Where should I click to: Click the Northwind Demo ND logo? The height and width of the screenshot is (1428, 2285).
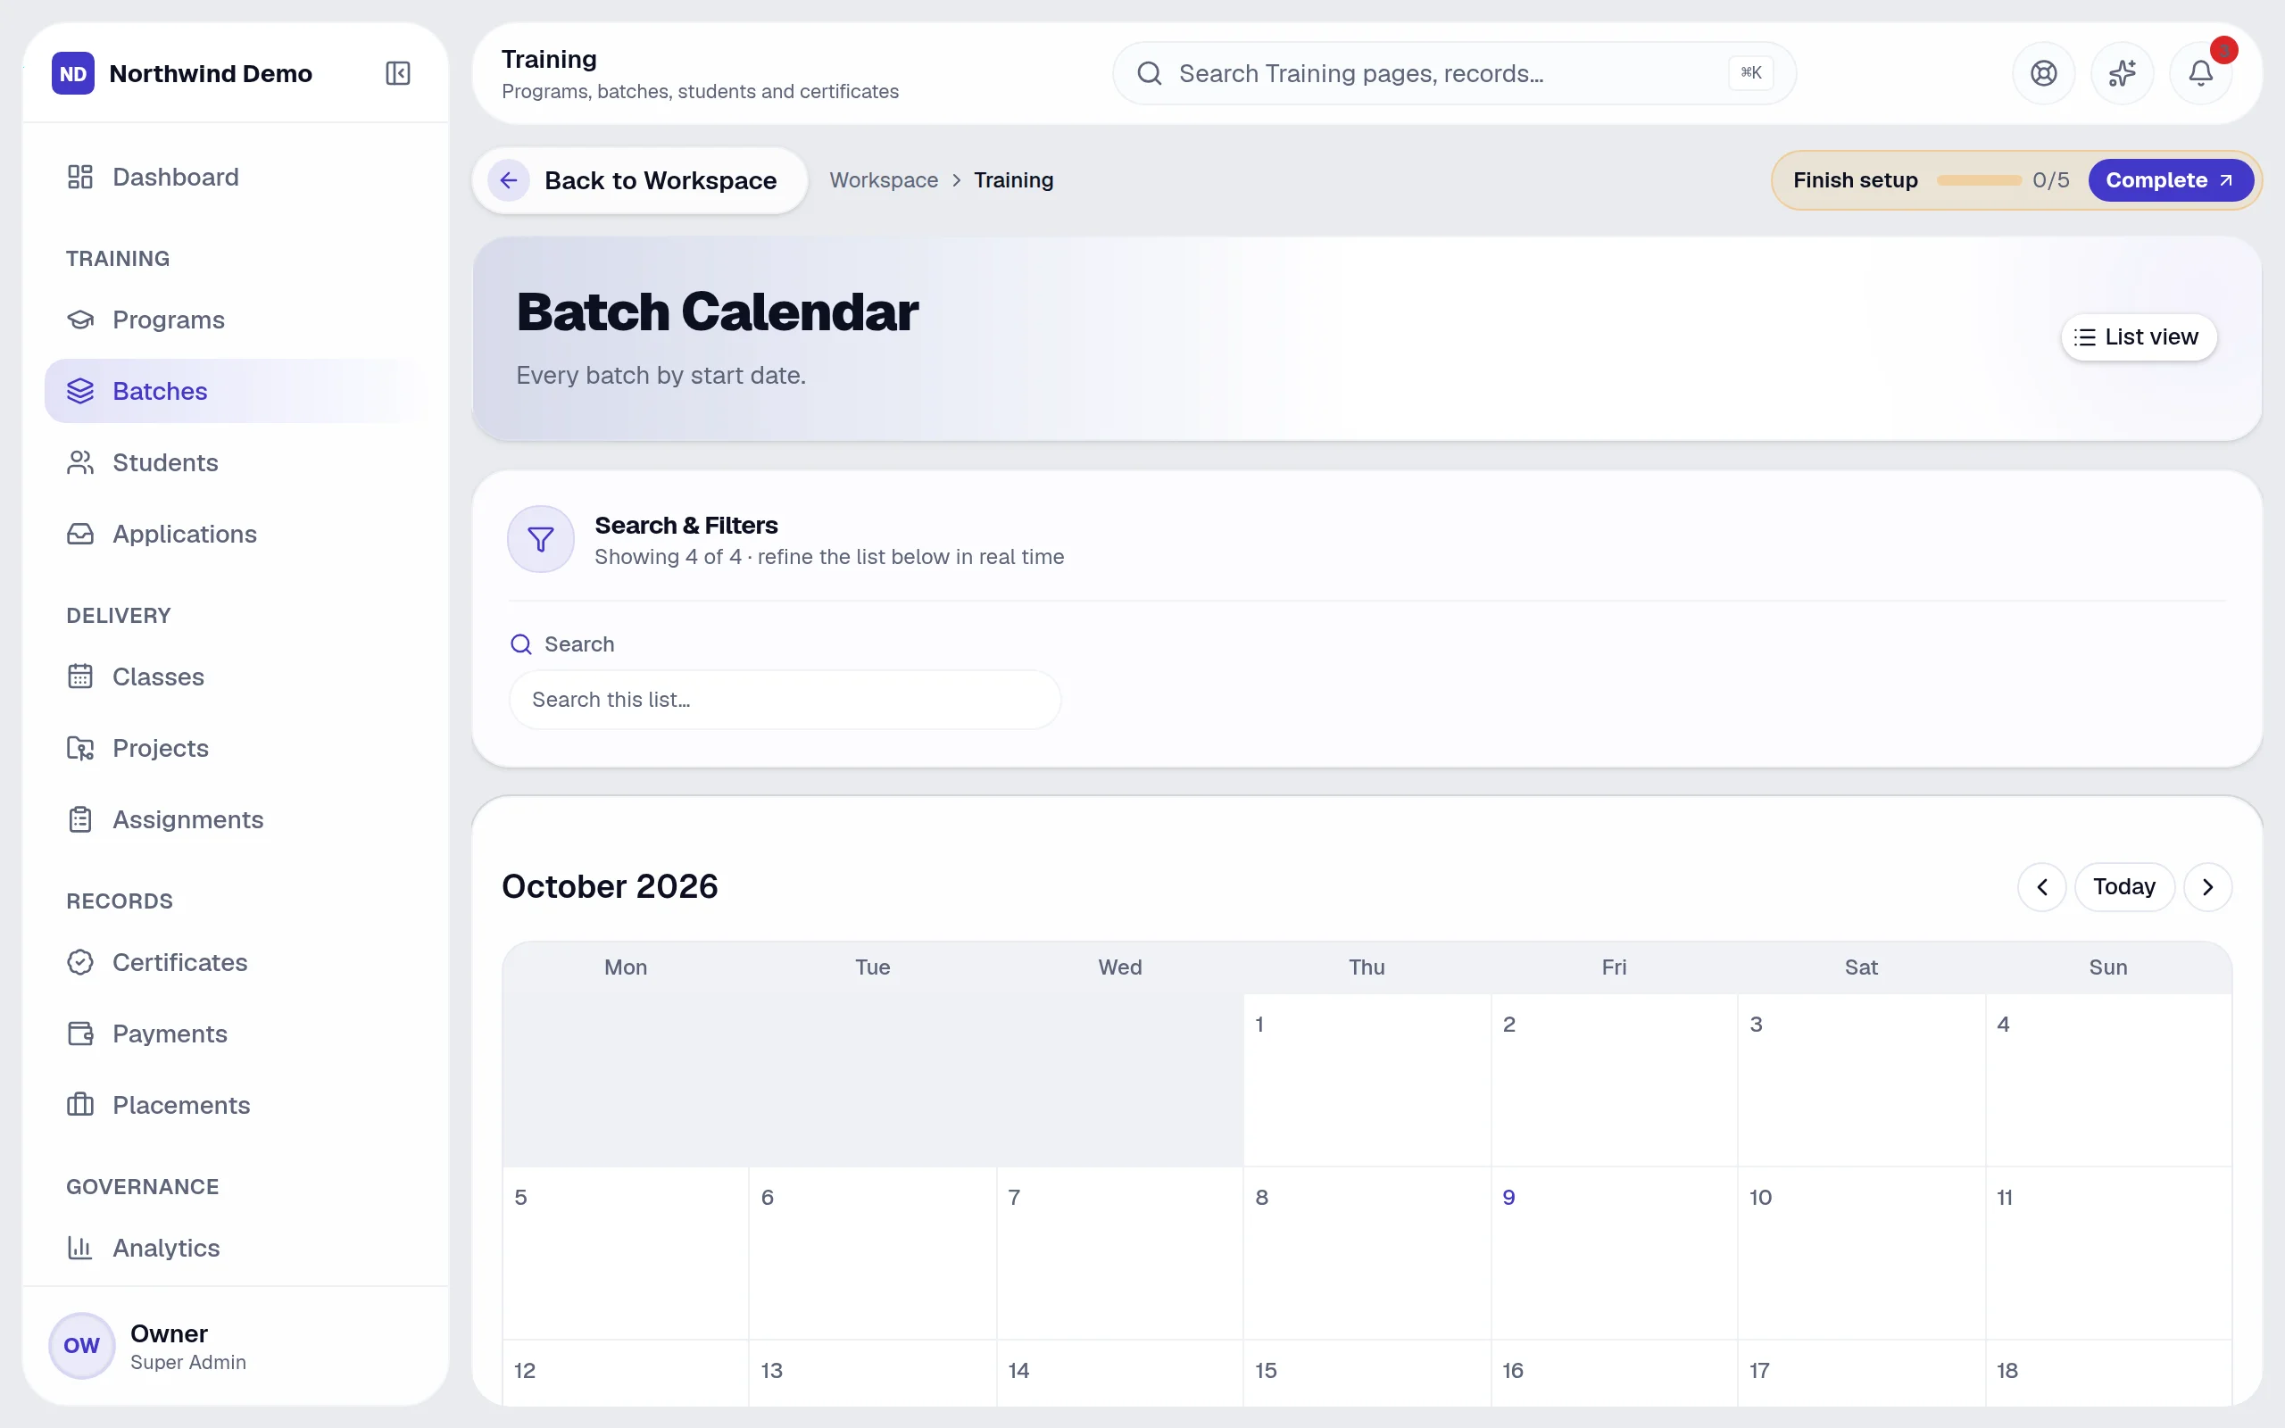click(x=72, y=72)
